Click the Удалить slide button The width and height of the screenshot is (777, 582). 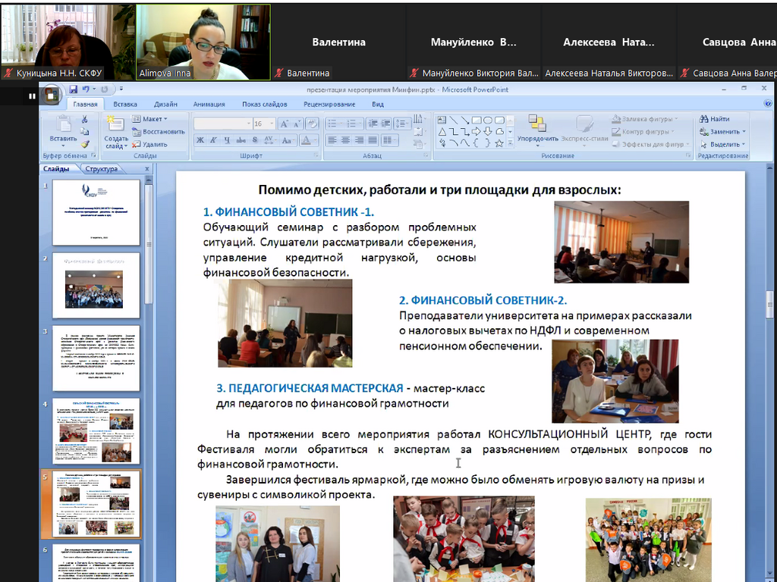(x=150, y=145)
